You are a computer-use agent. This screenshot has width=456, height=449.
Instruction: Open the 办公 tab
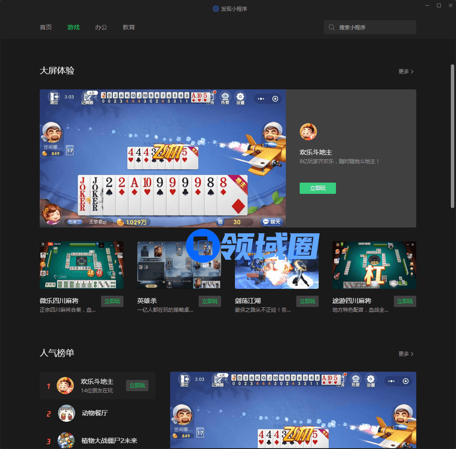(101, 27)
